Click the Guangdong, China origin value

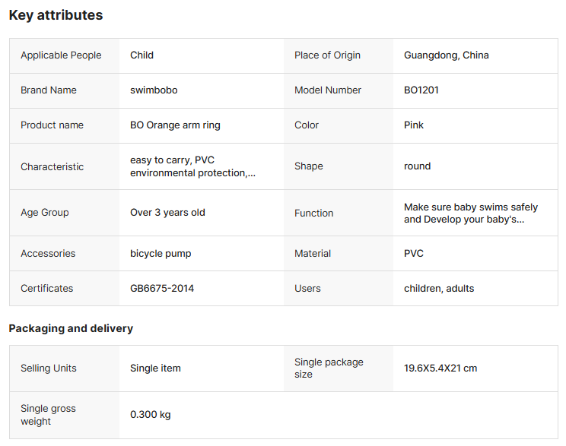coord(446,55)
